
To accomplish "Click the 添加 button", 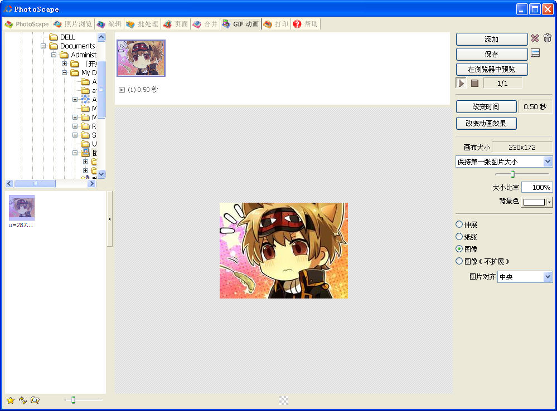I will tap(492, 39).
